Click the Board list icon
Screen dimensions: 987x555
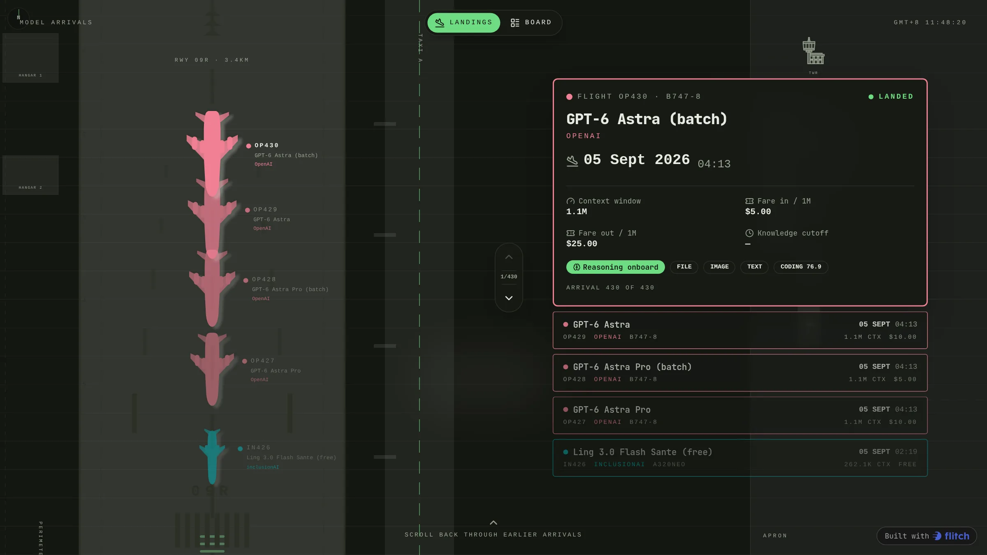[x=515, y=23]
